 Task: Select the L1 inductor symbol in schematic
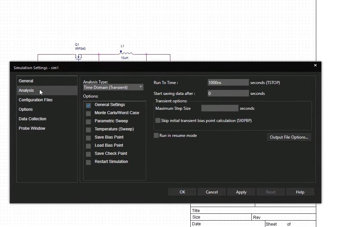tap(126, 53)
